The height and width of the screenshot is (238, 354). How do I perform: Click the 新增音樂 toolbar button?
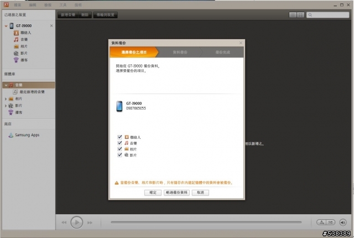pos(67,15)
